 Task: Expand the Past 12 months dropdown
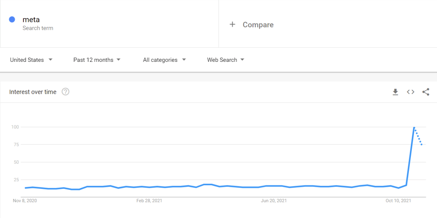(x=97, y=60)
